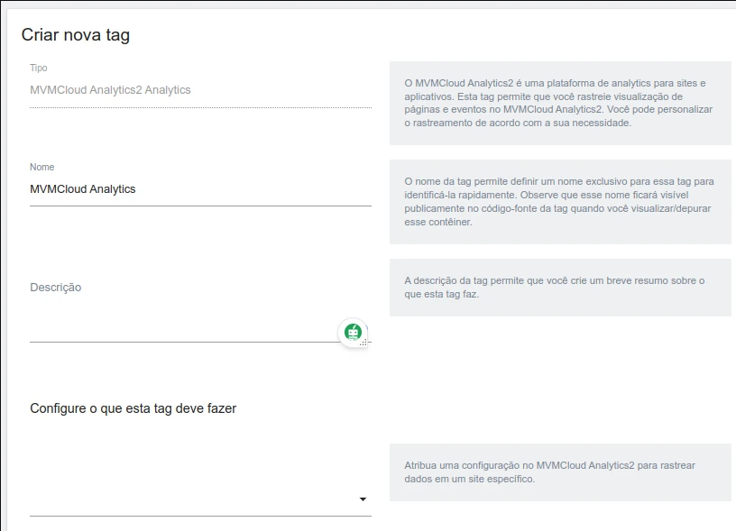The image size is (736, 531).
Task: Click the "Criar nova tag" heading
Action: (76, 35)
